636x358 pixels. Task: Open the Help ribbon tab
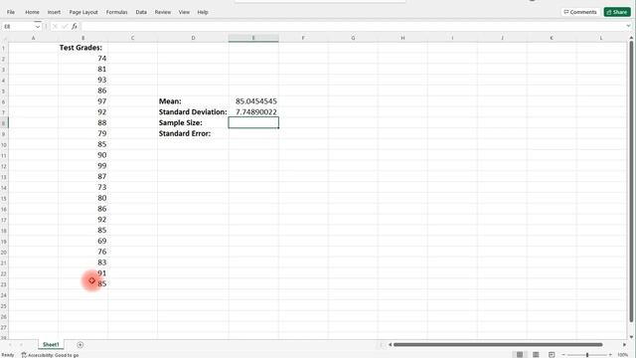[203, 12]
